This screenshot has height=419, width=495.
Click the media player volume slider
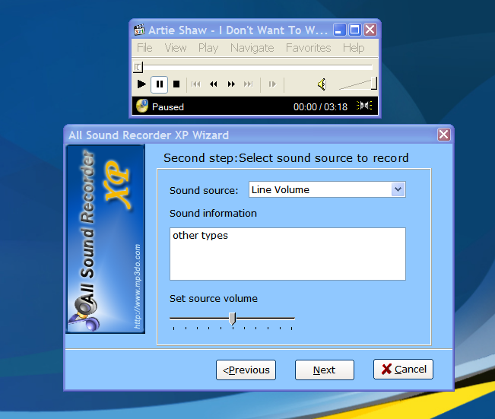tap(357, 84)
